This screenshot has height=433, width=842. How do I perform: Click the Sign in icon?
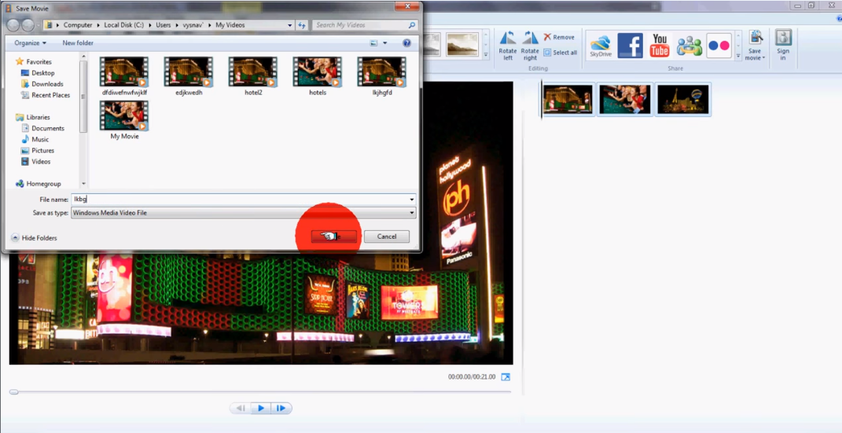point(783,46)
